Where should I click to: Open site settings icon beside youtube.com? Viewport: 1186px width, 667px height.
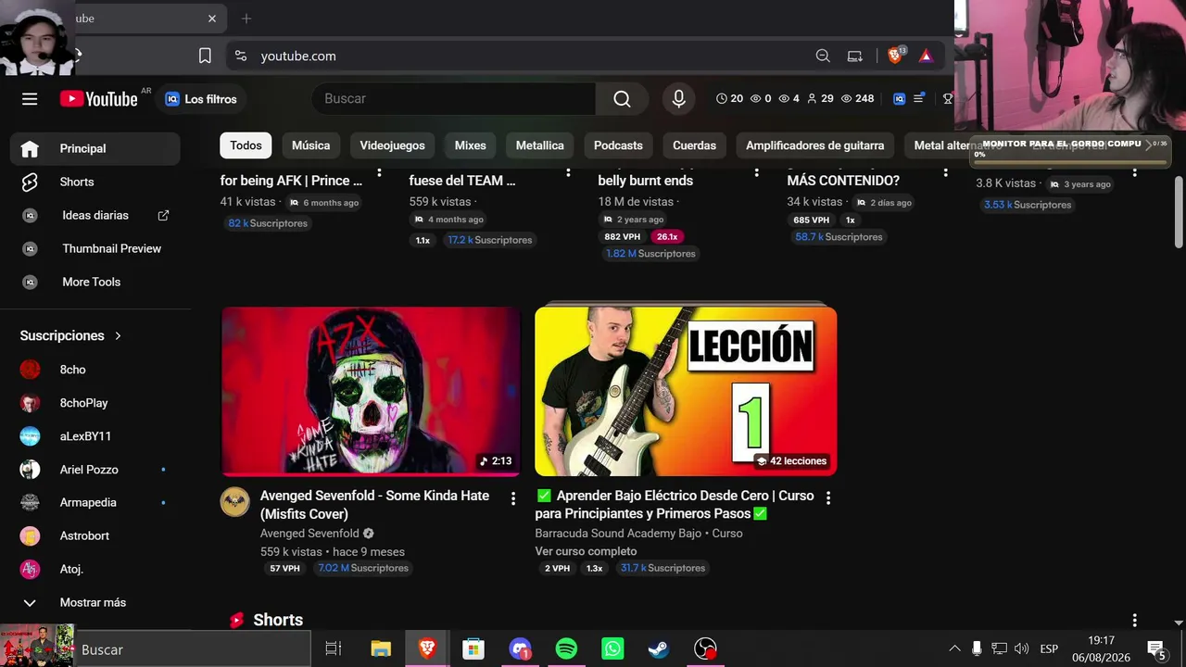pos(241,56)
